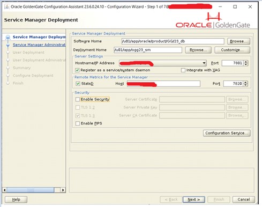Click the Deployment Home path field
Viewport: 262px width, 207px height.
(x=148, y=50)
